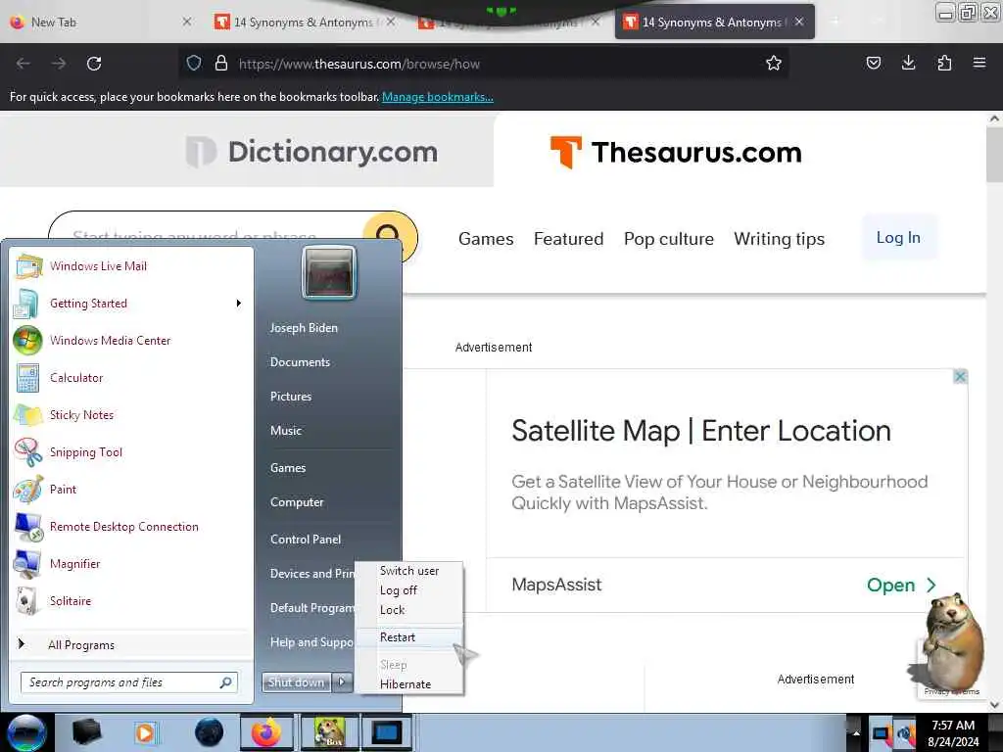Close the MapsAssist advertisement
1003x752 pixels.
point(960,377)
